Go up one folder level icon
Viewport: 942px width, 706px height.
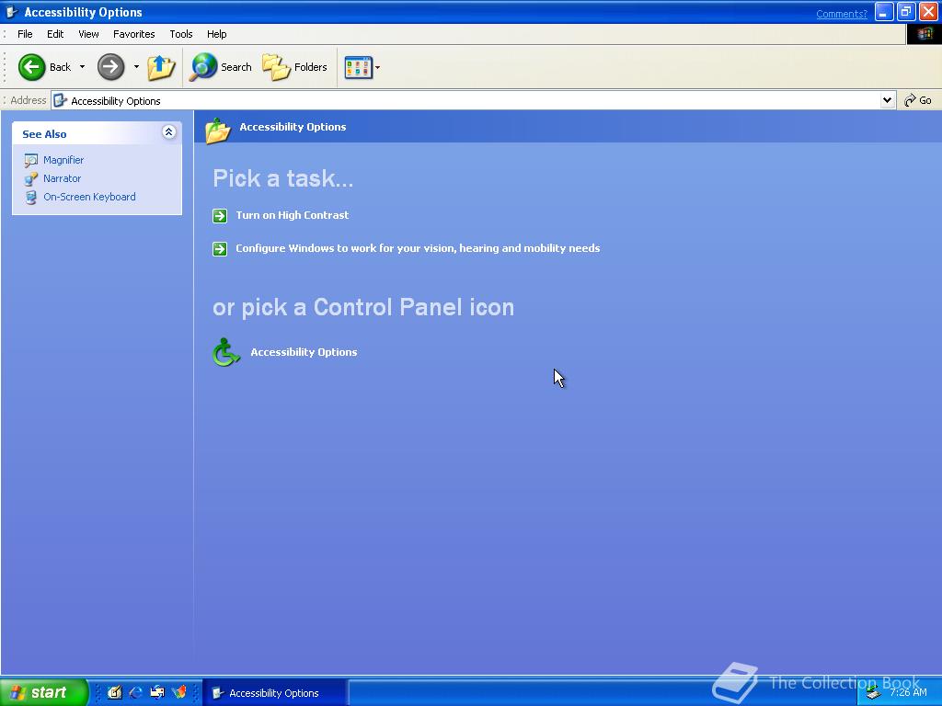(161, 67)
